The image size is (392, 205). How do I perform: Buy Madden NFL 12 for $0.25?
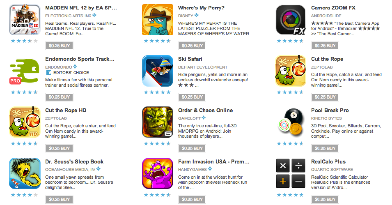click(59, 46)
